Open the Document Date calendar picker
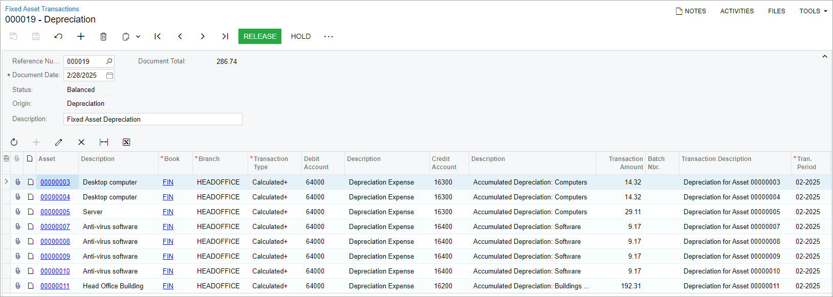The image size is (833, 297). coord(109,75)
